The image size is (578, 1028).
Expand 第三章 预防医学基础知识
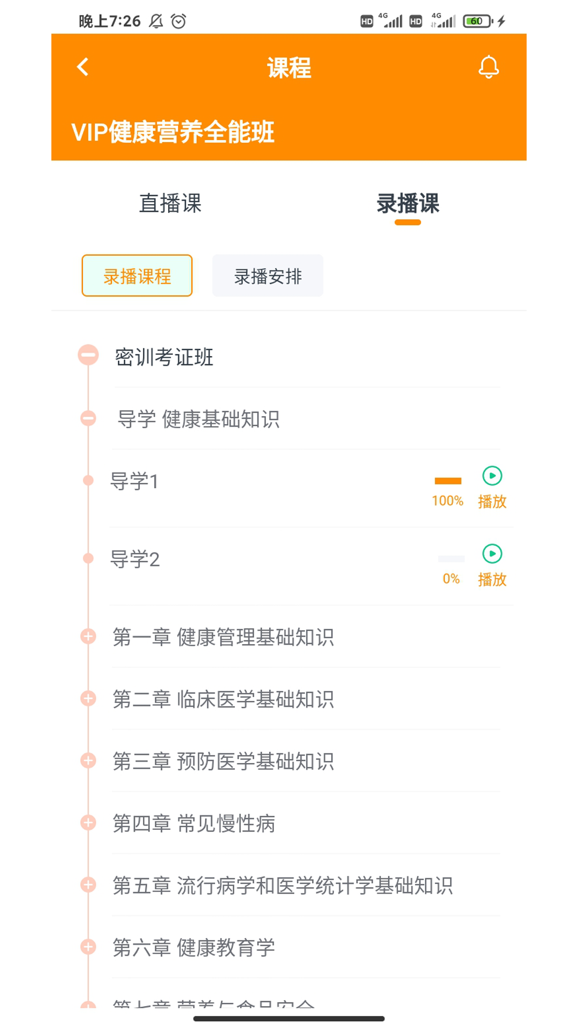[88, 761]
